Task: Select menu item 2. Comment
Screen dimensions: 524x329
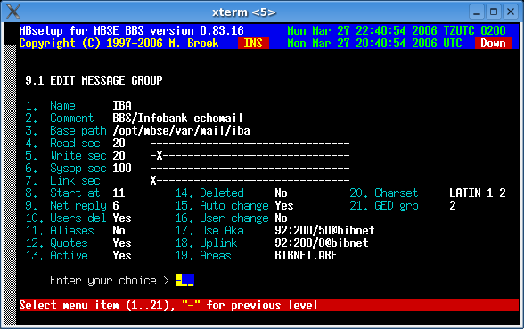Action: point(60,119)
